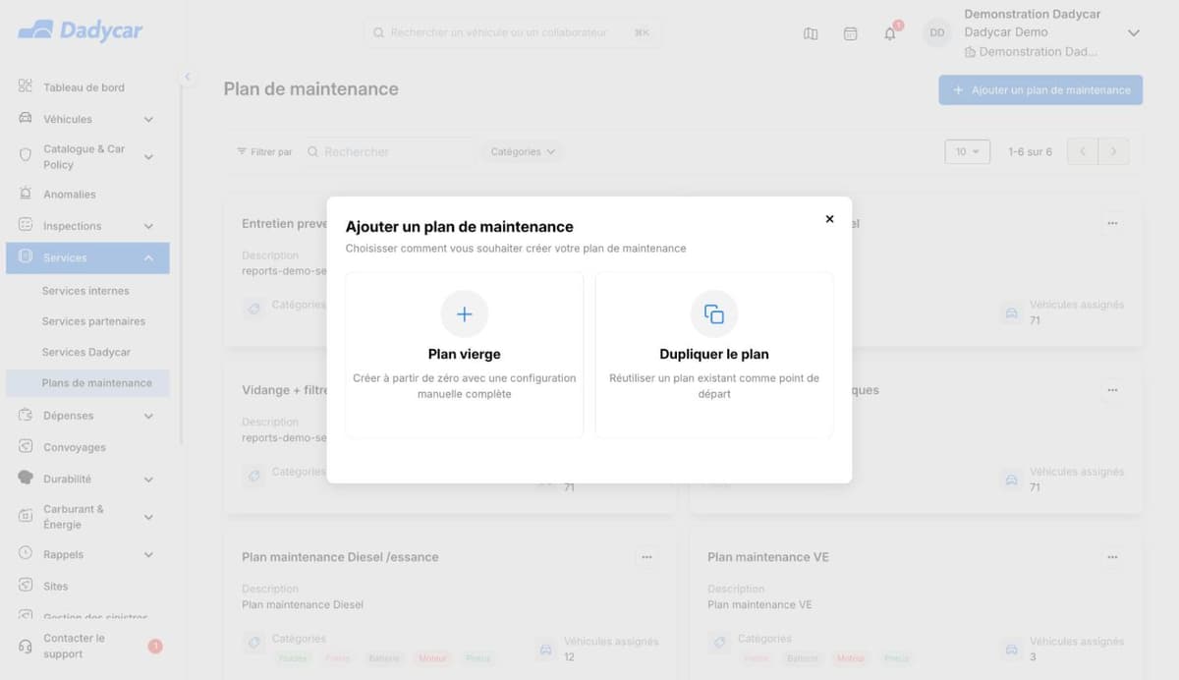This screenshot has width=1179, height=680.
Task: Expand Carburant & Énergie section
Action: [148, 517]
